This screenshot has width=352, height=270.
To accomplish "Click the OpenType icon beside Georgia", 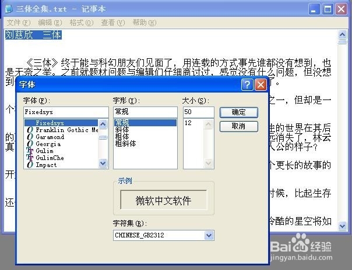I will coord(30,144).
